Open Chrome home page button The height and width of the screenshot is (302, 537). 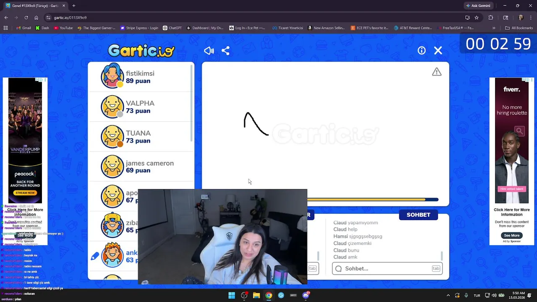pos(36,18)
